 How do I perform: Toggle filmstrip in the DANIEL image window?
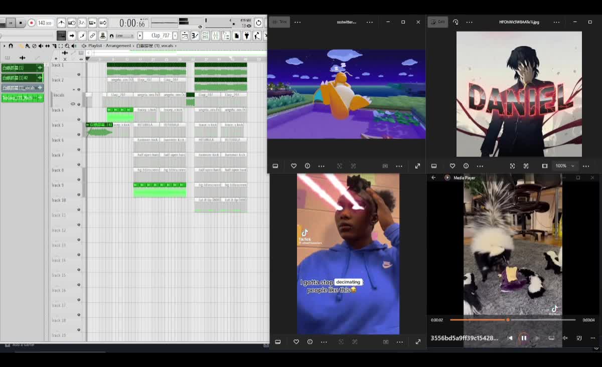[434, 166]
